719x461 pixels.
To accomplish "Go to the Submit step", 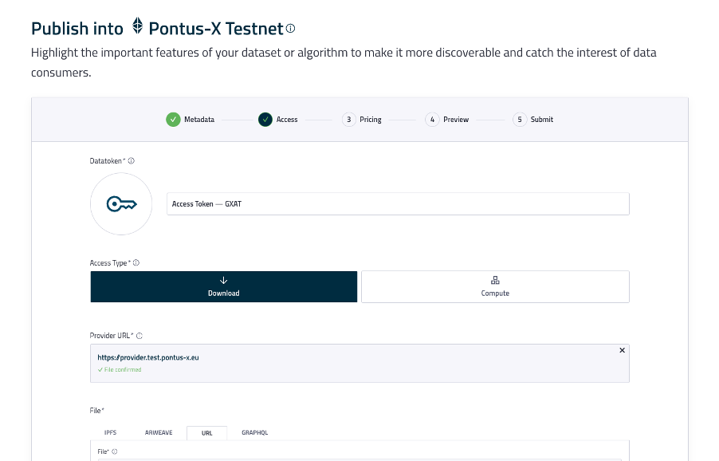I will [x=533, y=120].
